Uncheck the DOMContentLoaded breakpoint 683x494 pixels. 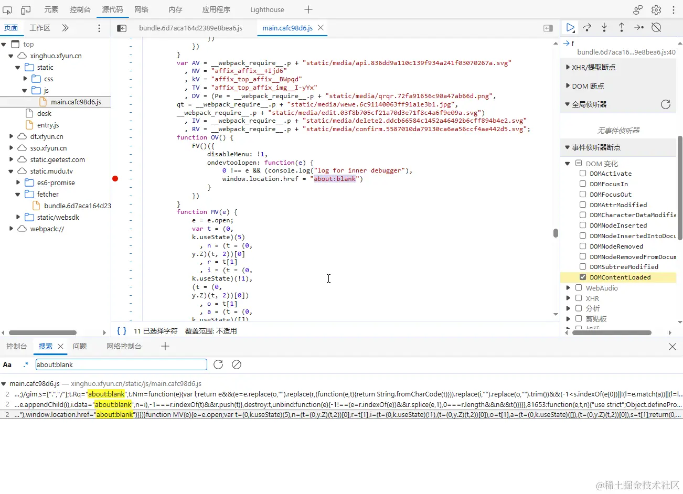583,277
